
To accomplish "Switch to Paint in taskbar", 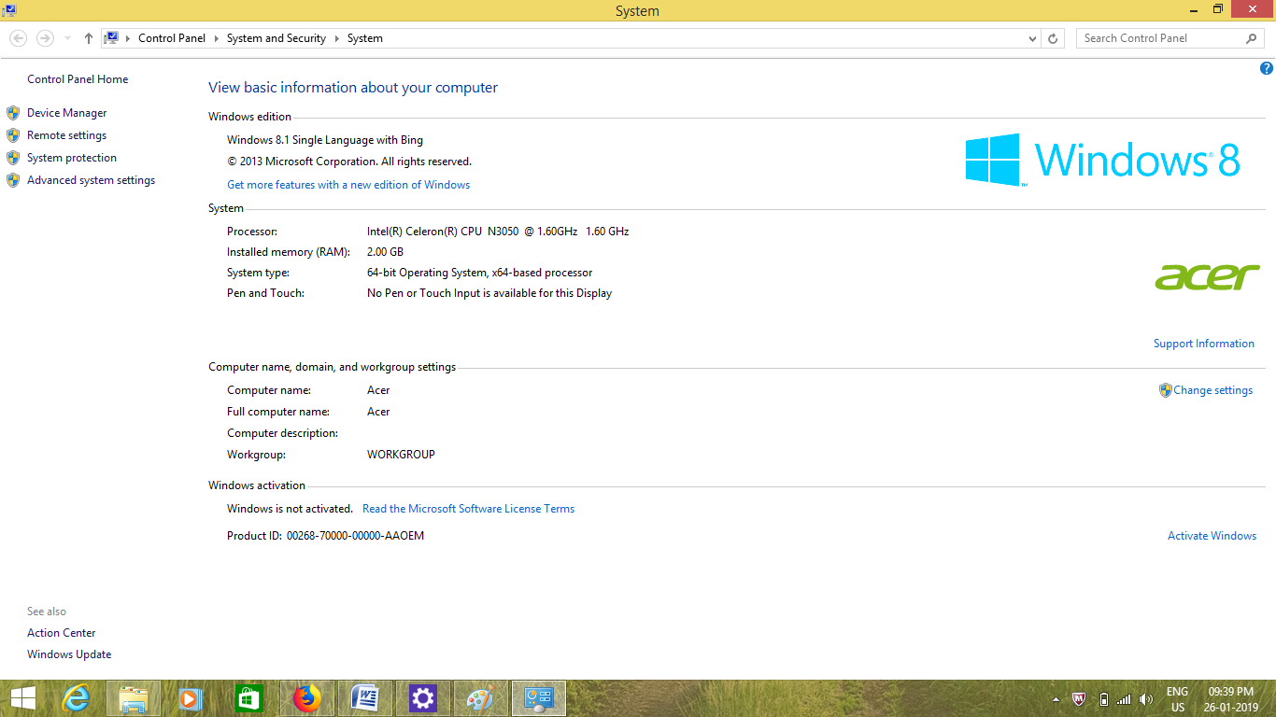I will click(481, 698).
